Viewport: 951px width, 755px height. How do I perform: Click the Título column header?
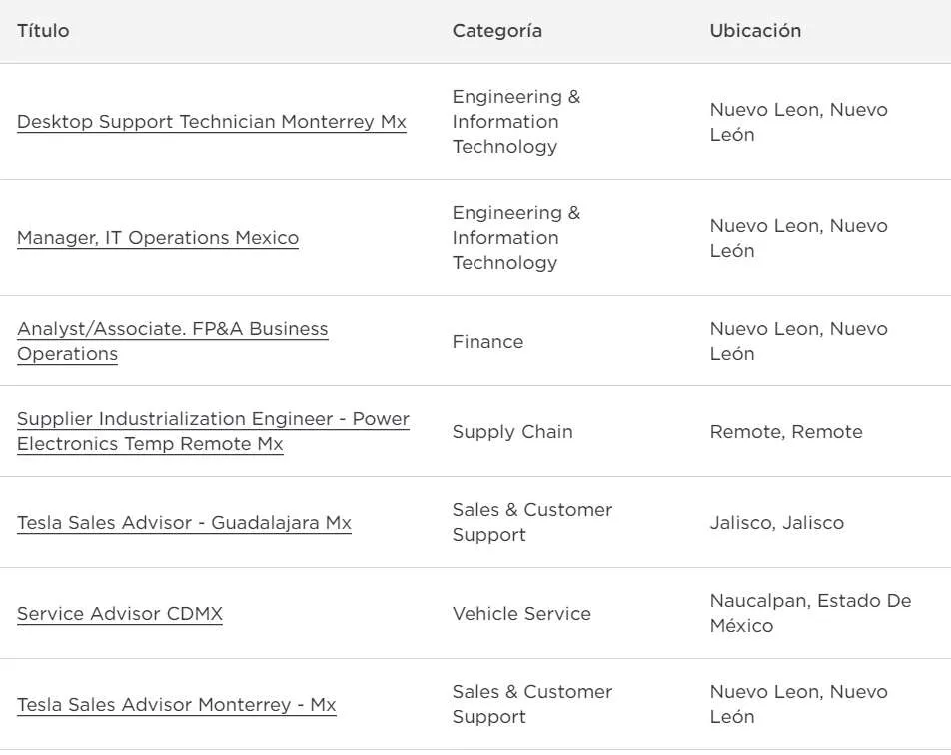click(x=43, y=31)
